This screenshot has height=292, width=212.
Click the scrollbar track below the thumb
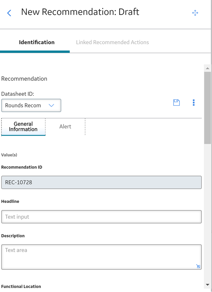pos(207,212)
